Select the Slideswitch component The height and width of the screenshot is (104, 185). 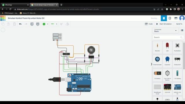pos(177,61)
